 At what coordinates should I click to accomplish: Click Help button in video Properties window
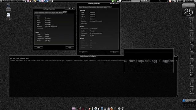pyautogui.click(x=83, y=52)
